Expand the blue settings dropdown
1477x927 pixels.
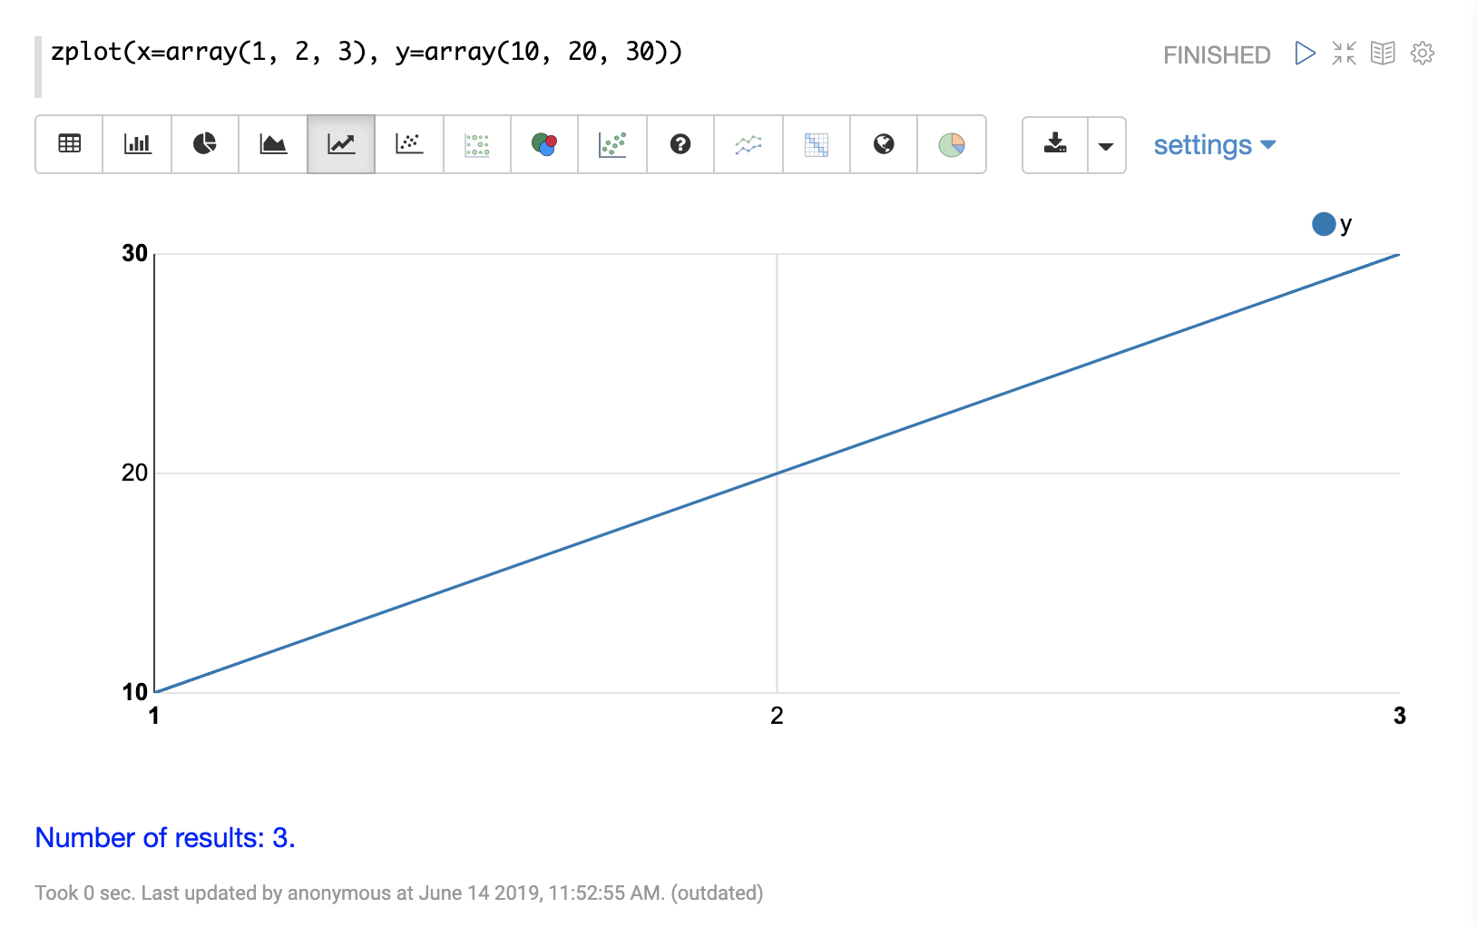pyautogui.click(x=1214, y=145)
